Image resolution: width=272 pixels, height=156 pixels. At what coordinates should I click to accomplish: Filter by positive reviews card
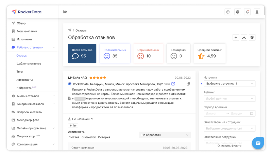coord(115,53)
